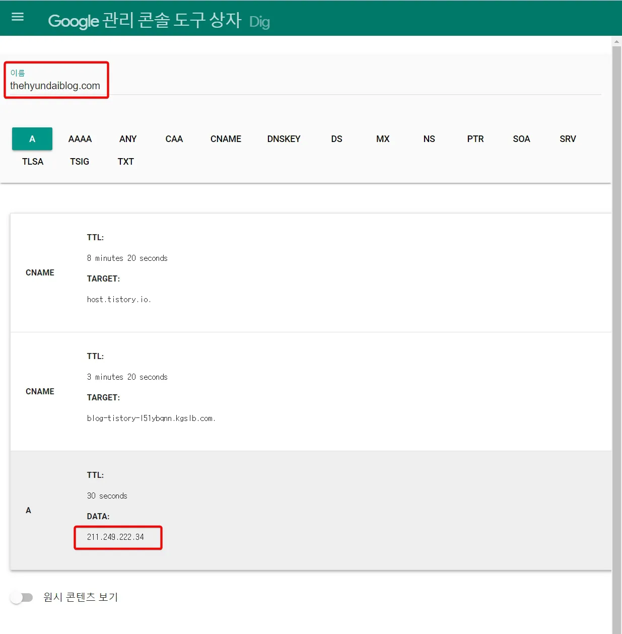The width and height of the screenshot is (622, 634).
Task: Click the 8 minutes 20 seconds TTL
Action: 127,258
